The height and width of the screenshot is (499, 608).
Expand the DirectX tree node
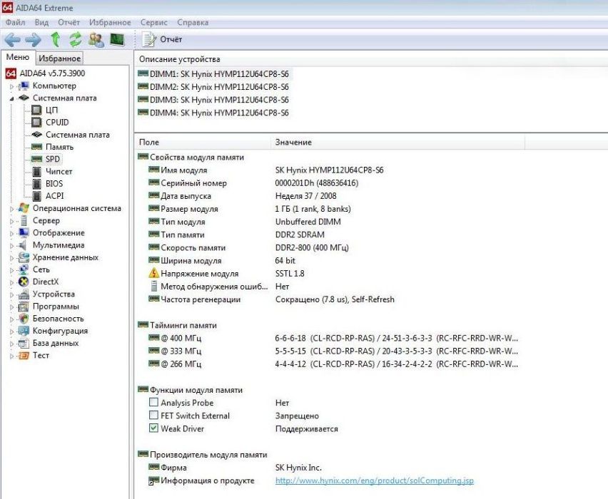[x=11, y=282]
